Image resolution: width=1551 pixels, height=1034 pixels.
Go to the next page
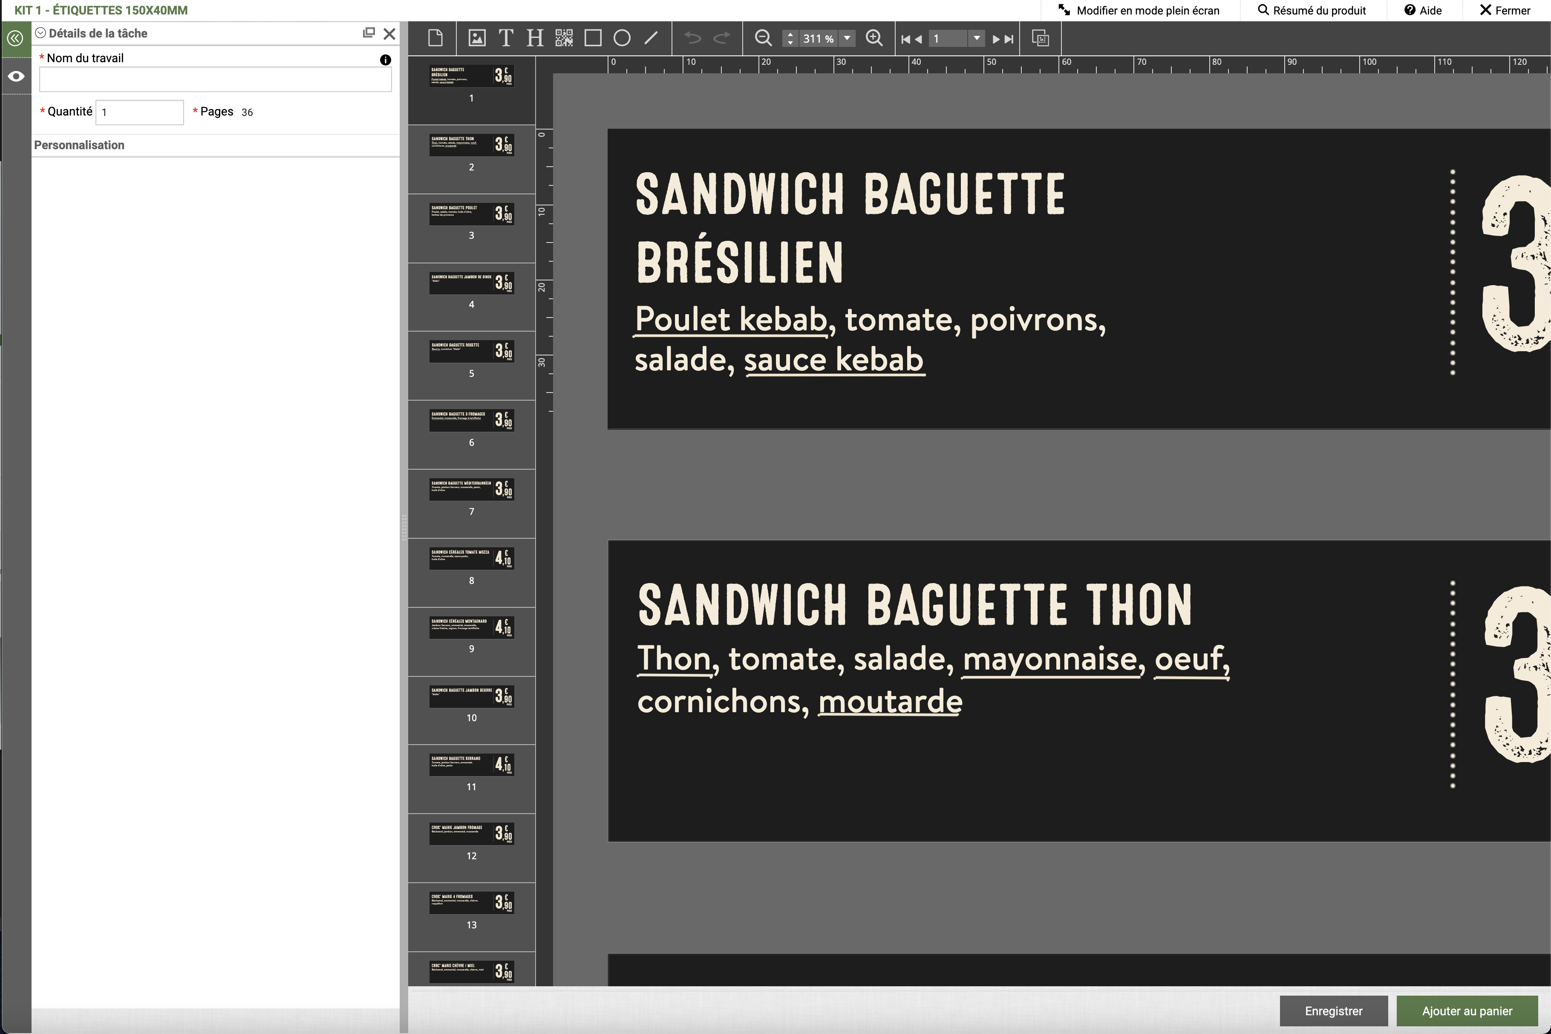click(x=996, y=40)
